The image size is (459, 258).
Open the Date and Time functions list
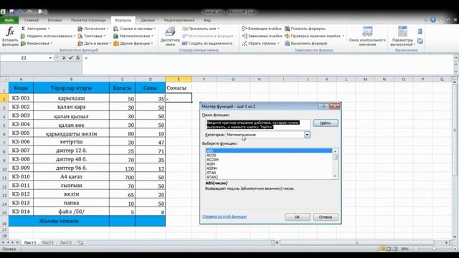(94, 43)
